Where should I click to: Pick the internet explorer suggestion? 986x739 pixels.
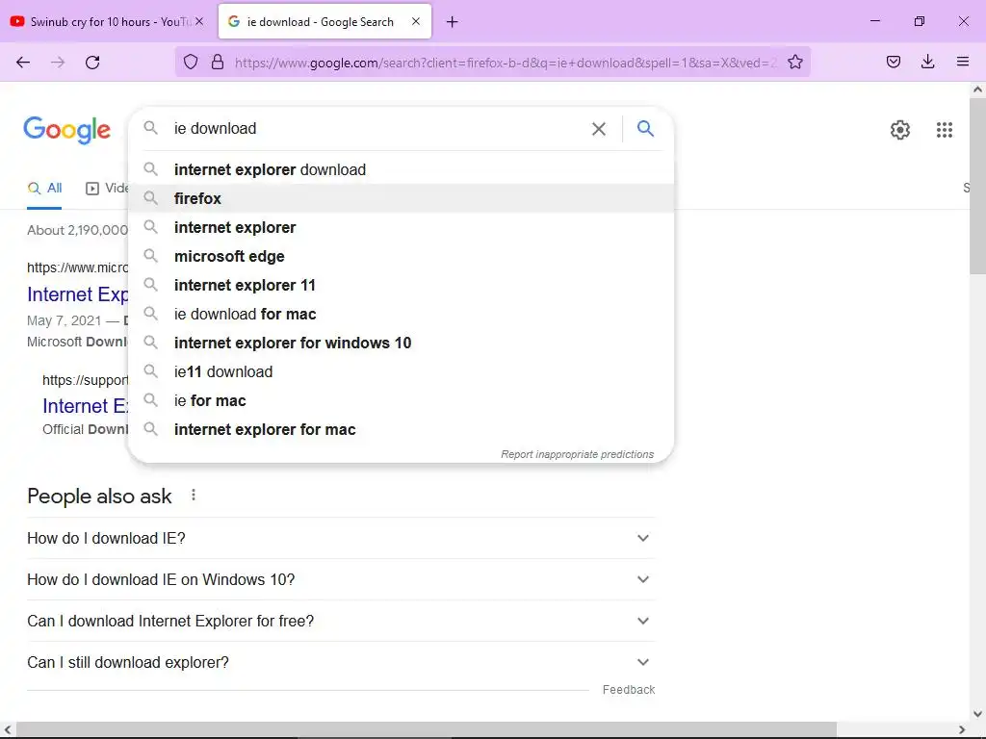coord(401,227)
